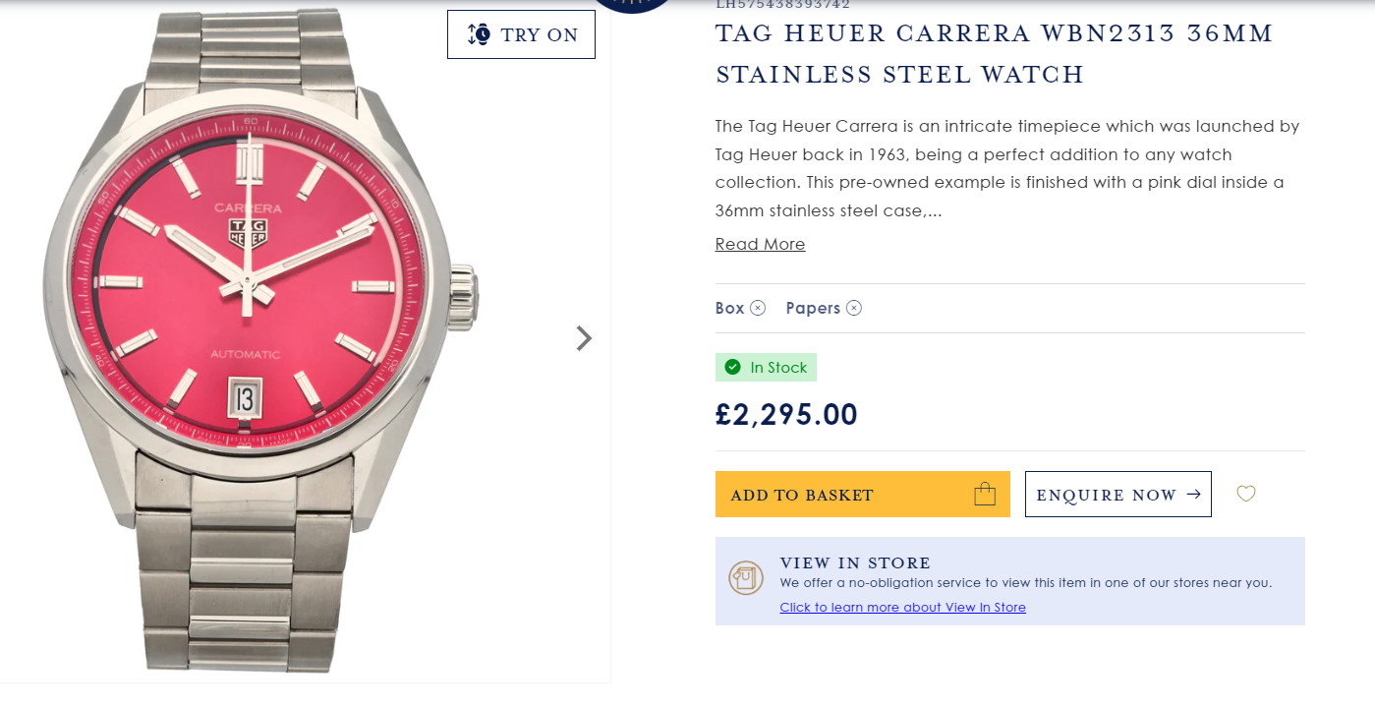
Task: Click the partial brand logo at top
Action: 630,5
